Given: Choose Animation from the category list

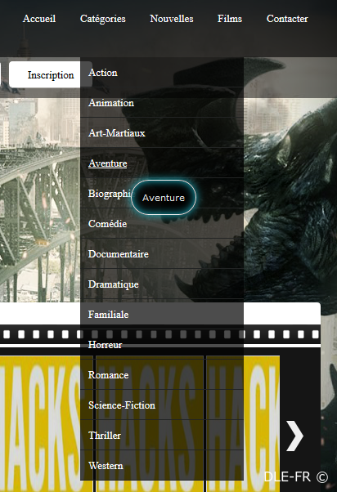Looking at the screenshot, I should point(162,103).
